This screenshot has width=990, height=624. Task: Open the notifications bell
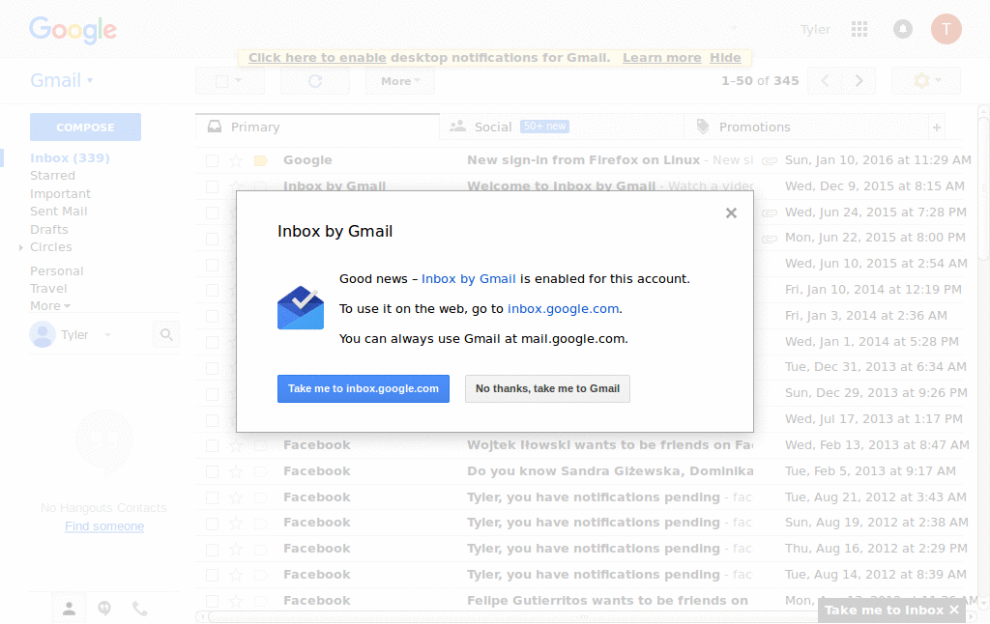(903, 29)
